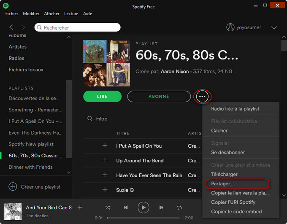Save the Beatles track with plus icon
This screenshot has height=224, width=287.
point(80,208)
